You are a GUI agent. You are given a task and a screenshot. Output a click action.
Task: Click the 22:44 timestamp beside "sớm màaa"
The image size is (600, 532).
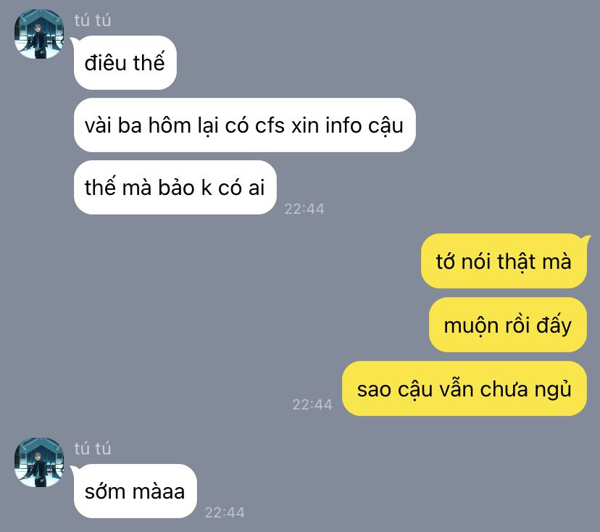(x=225, y=512)
